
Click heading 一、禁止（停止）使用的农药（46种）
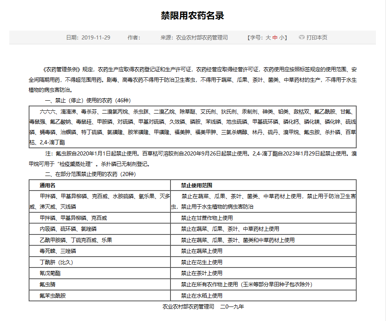pos(87,100)
